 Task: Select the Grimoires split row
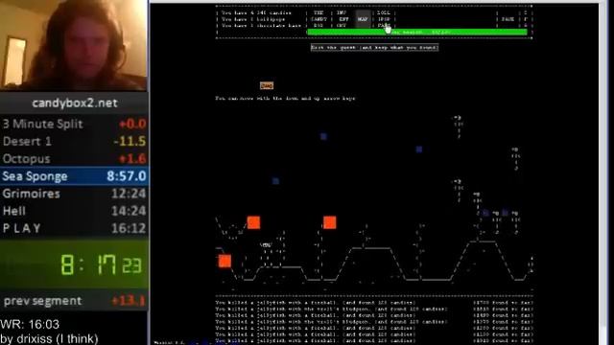(x=74, y=194)
